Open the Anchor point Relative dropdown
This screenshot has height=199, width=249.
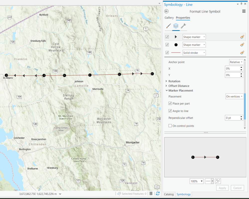pyautogui.click(x=236, y=62)
